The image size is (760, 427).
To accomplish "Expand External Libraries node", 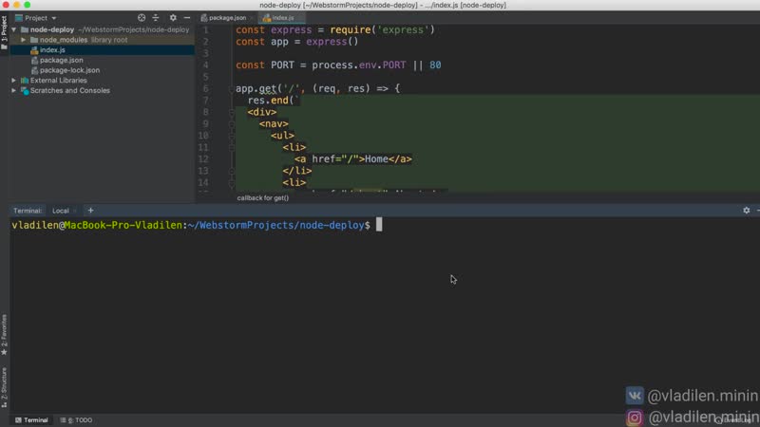I will coord(13,81).
